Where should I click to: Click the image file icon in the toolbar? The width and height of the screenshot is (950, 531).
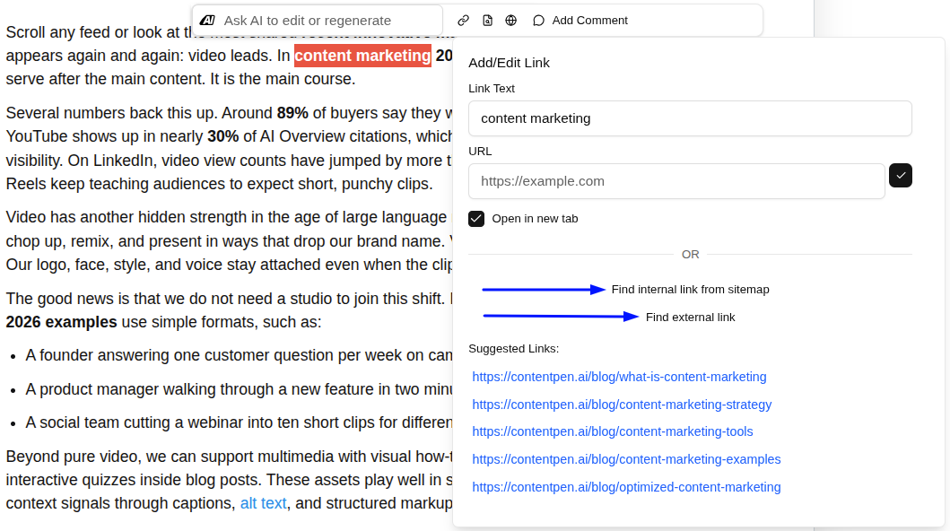point(487,20)
